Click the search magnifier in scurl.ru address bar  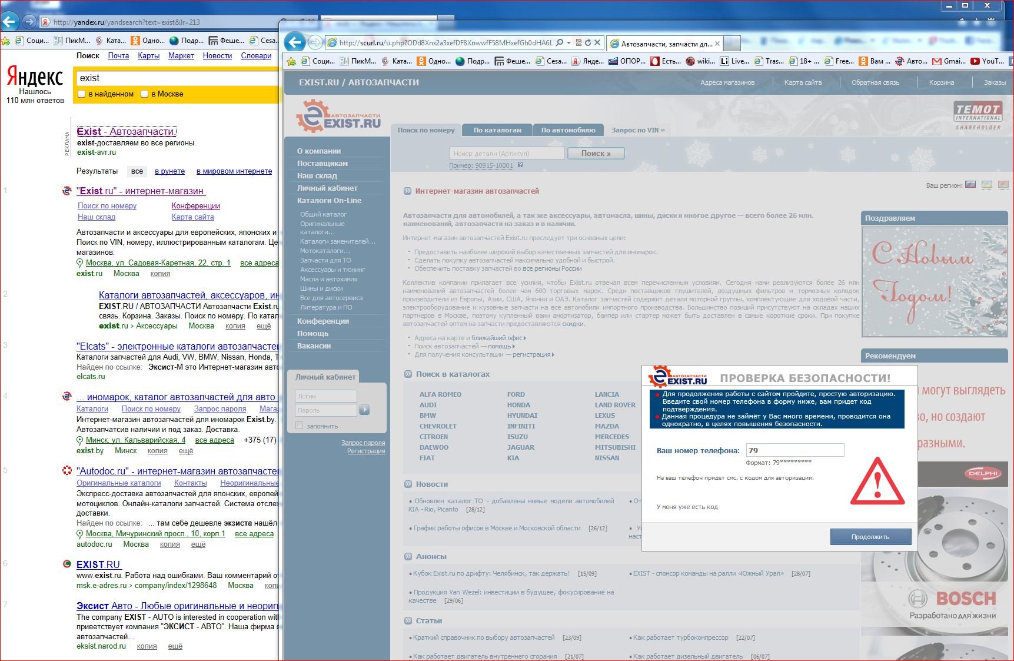point(560,42)
